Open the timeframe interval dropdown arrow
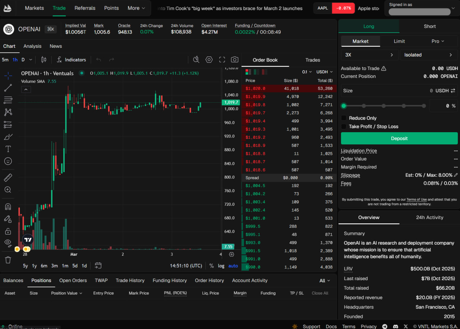Screen dimensions: 460x329 click(x=31, y=60)
